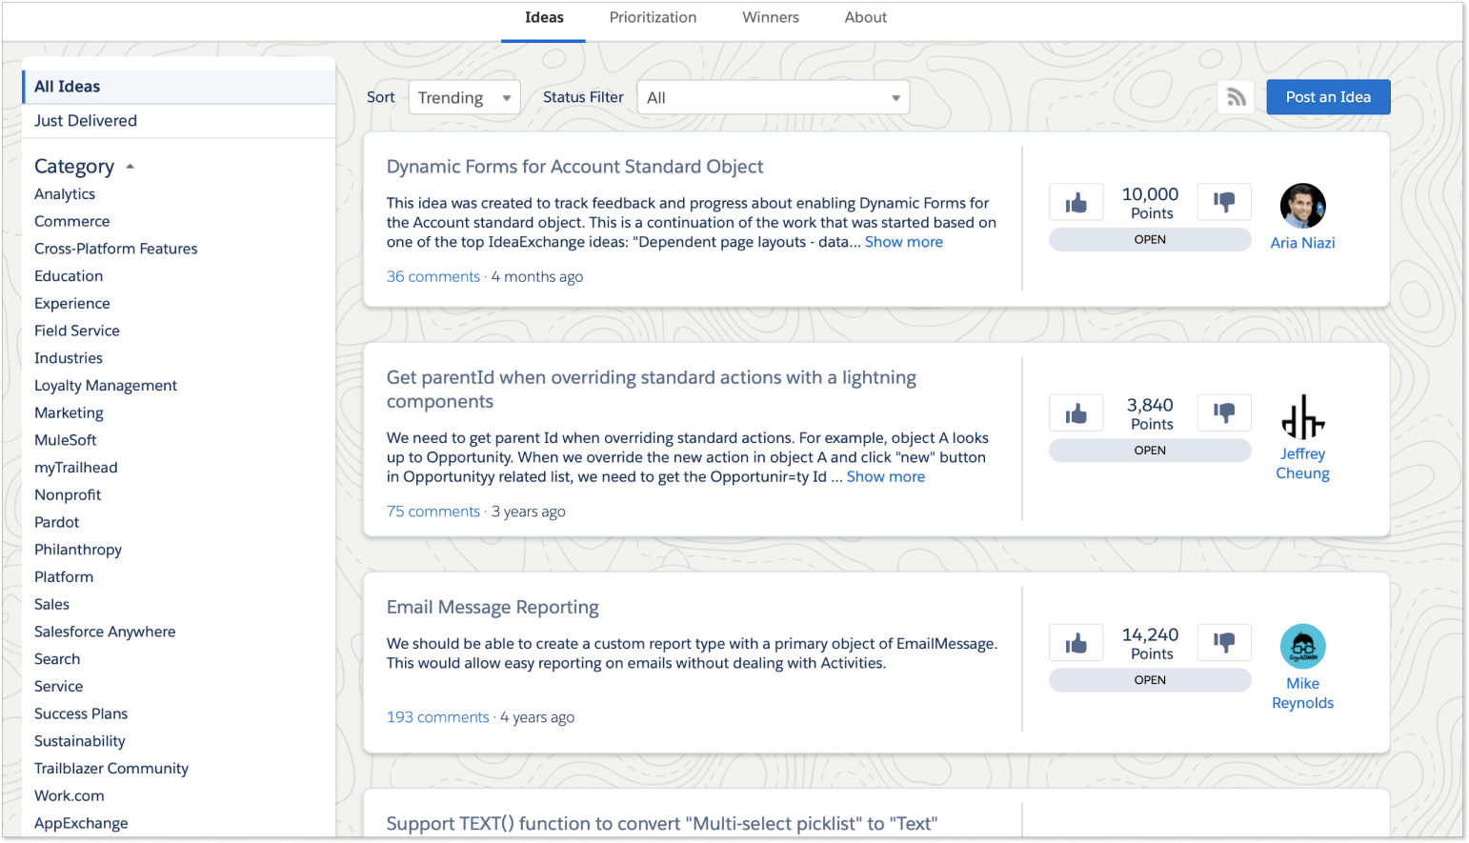Click Aria Niazi's profile avatar

pos(1302,206)
